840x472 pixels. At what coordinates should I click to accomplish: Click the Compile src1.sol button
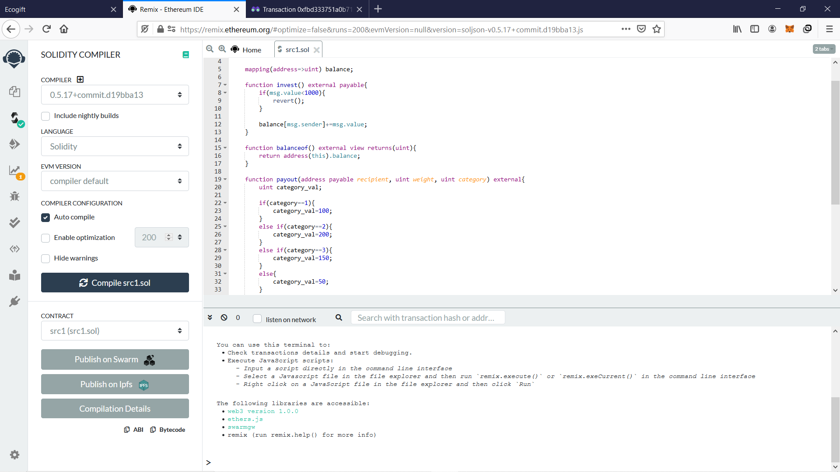point(115,283)
